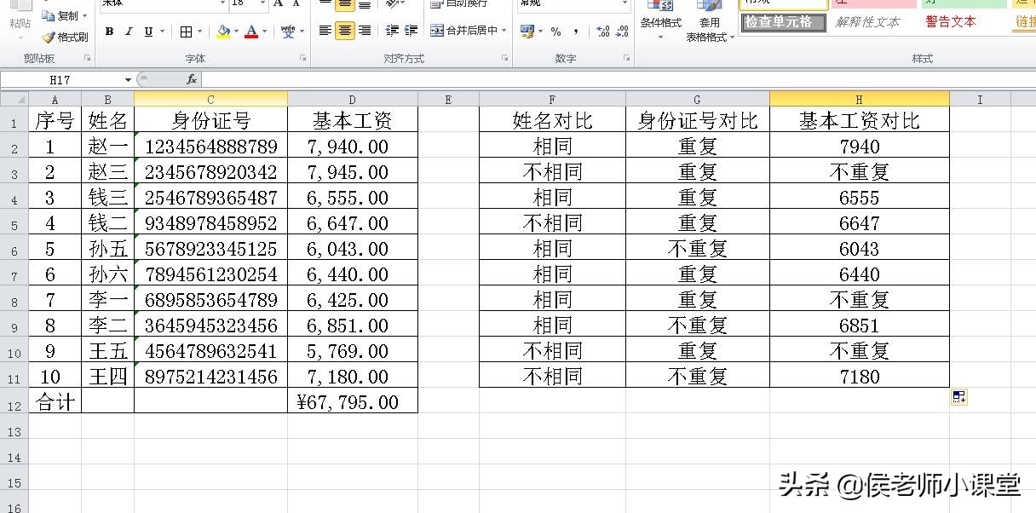Open the Font group dialog launcher
Viewport: 1036px width, 513px height.
coord(303,58)
